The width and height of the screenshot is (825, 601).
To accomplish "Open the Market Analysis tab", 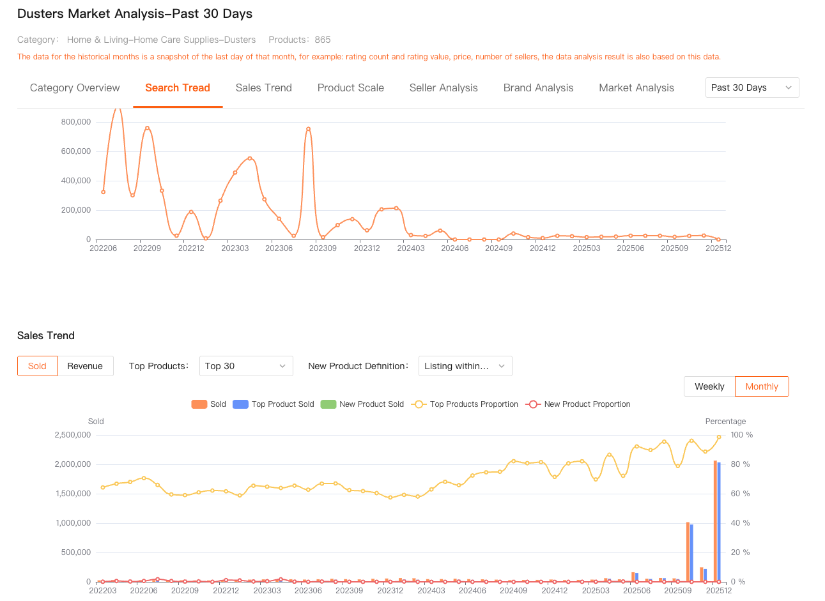I will (x=636, y=88).
